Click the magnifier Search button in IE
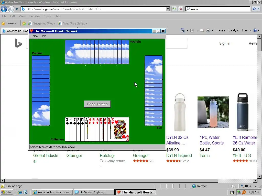 pyautogui.click(x=254, y=9)
